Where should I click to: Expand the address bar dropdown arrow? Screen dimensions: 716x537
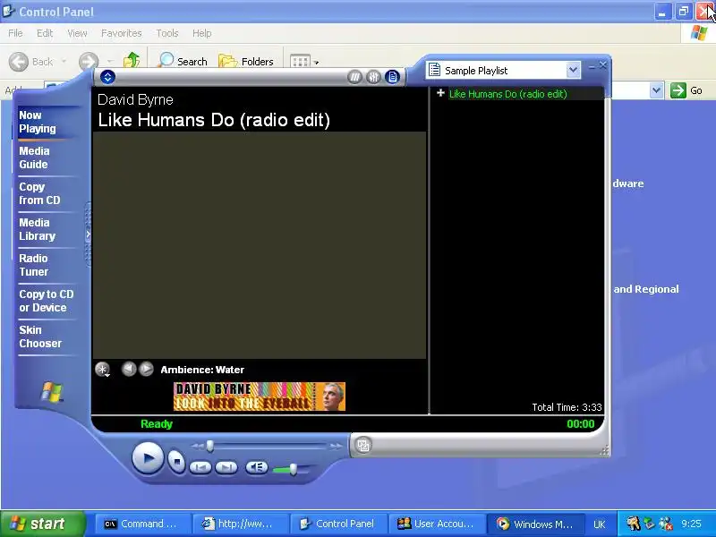(x=656, y=90)
